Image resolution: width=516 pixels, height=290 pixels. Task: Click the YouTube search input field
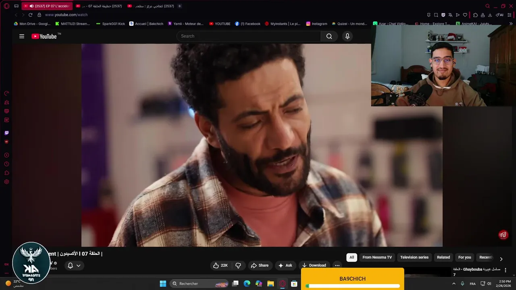pos(249,36)
